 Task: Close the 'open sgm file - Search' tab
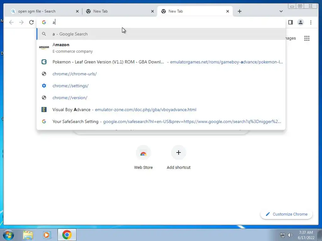77,11
